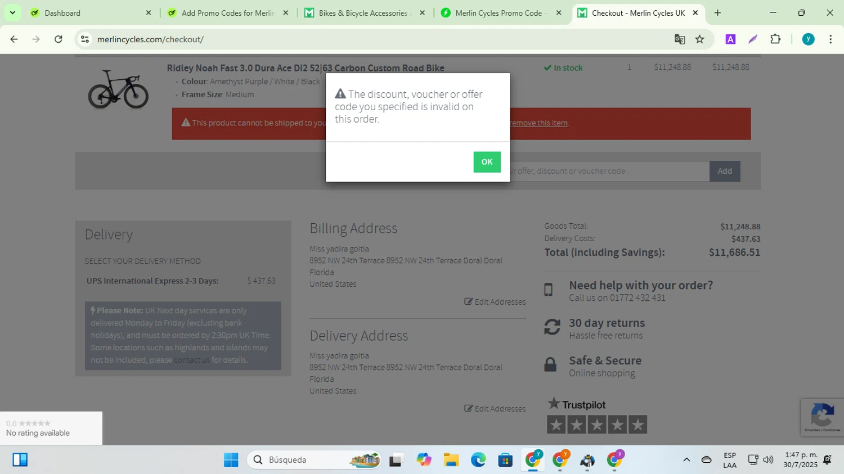Switch the ESP LAA input language
Image resolution: width=844 pixels, height=474 pixels.
730,460
